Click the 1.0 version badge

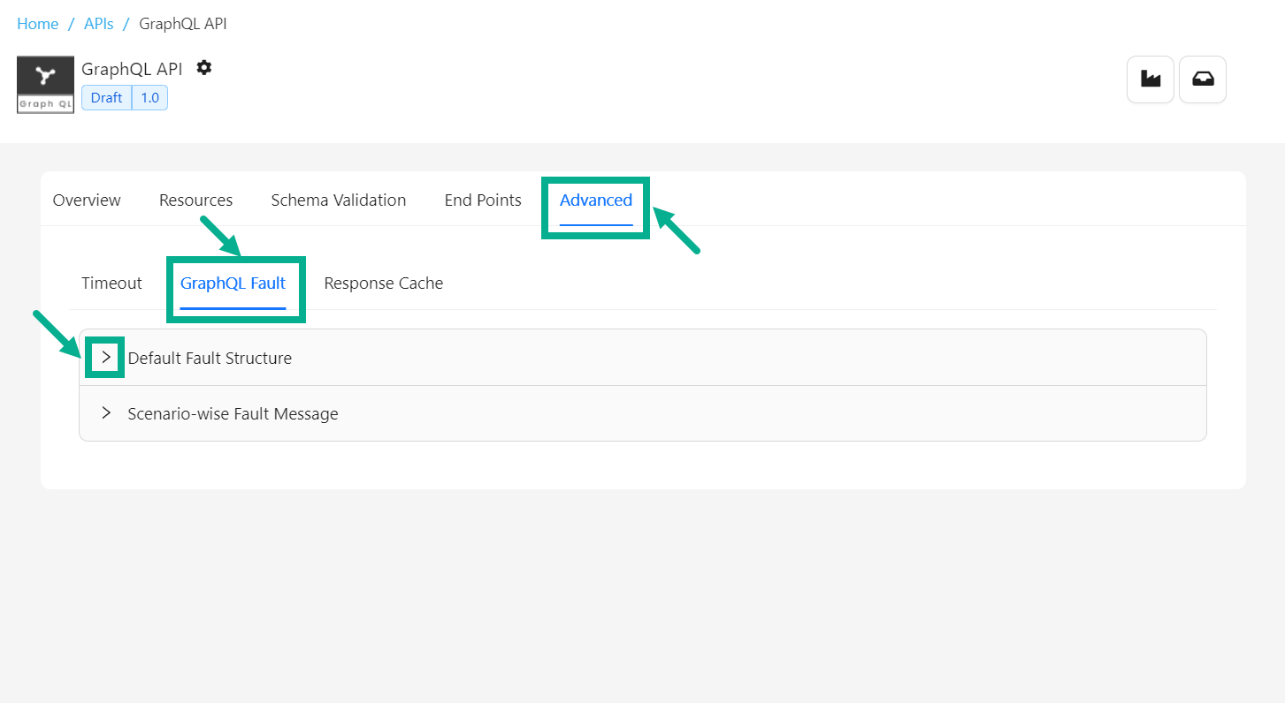[x=149, y=98]
